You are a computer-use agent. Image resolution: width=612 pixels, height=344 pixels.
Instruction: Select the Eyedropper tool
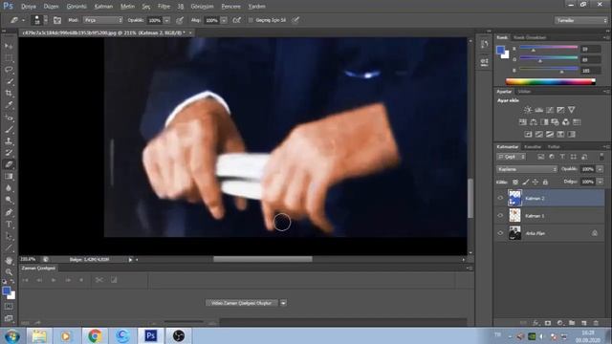[9, 105]
